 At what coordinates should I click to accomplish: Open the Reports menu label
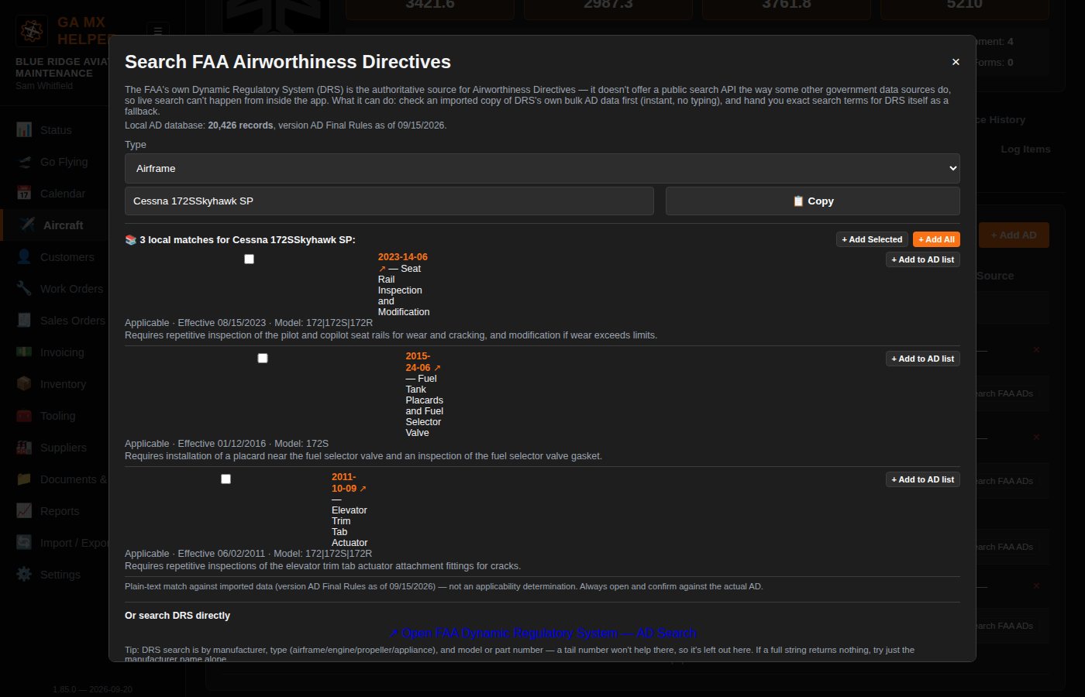pos(60,511)
